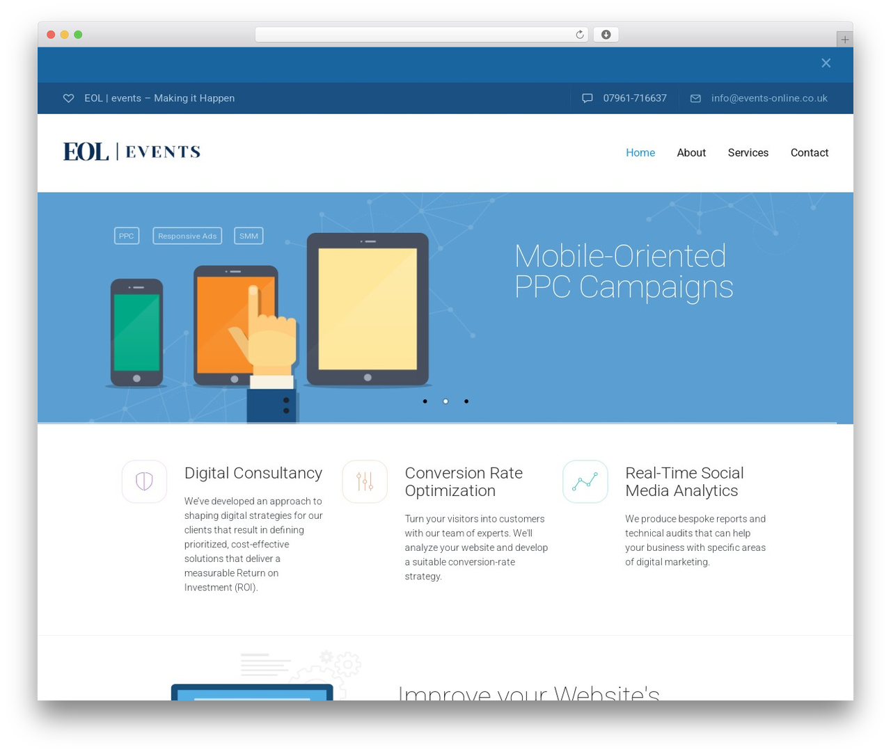The image size is (891, 754).
Task: Click the macOS green maximize window button
Action: (x=78, y=35)
